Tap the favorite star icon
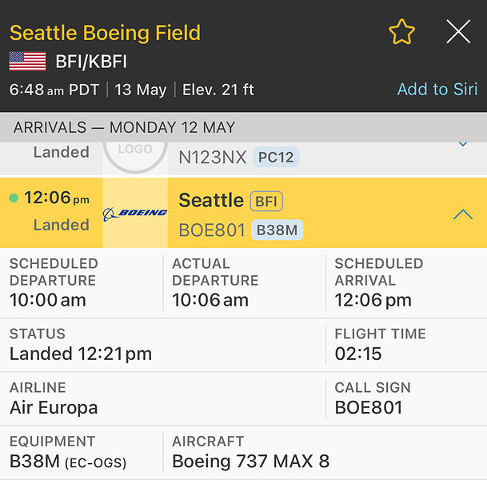 pyautogui.click(x=401, y=32)
